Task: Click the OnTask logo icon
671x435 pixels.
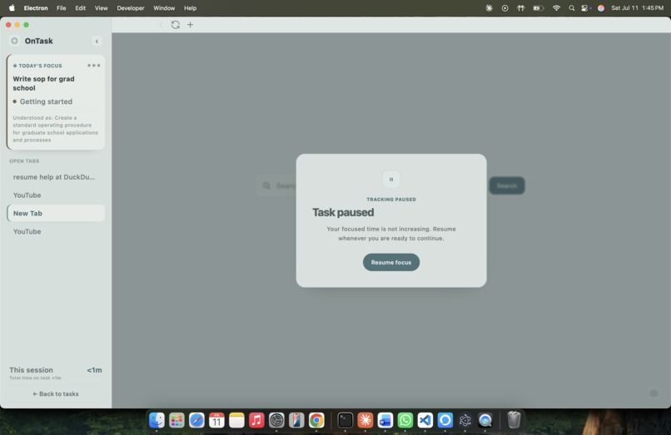Action: tap(14, 41)
